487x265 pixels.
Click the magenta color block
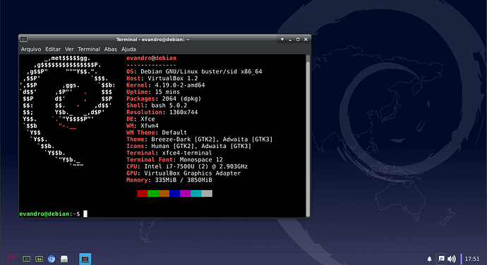pos(186,194)
